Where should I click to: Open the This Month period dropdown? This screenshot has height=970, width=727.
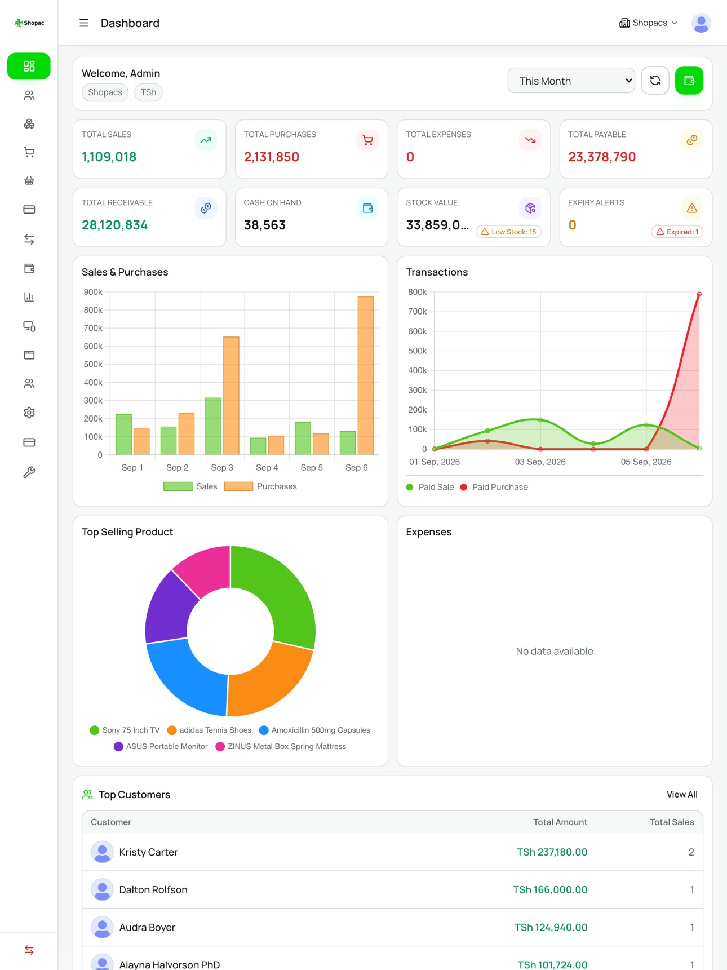click(x=571, y=81)
